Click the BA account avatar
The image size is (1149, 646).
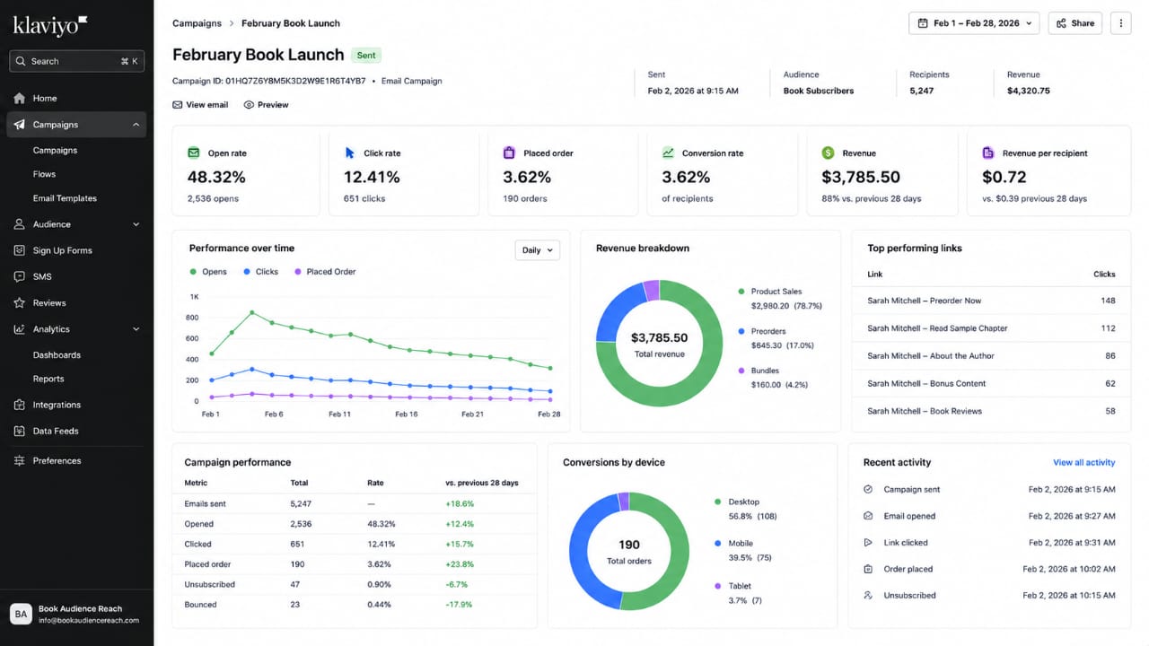click(x=21, y=614)
